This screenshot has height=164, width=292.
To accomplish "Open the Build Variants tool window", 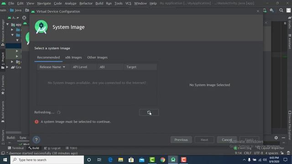I will click(3, 112).
